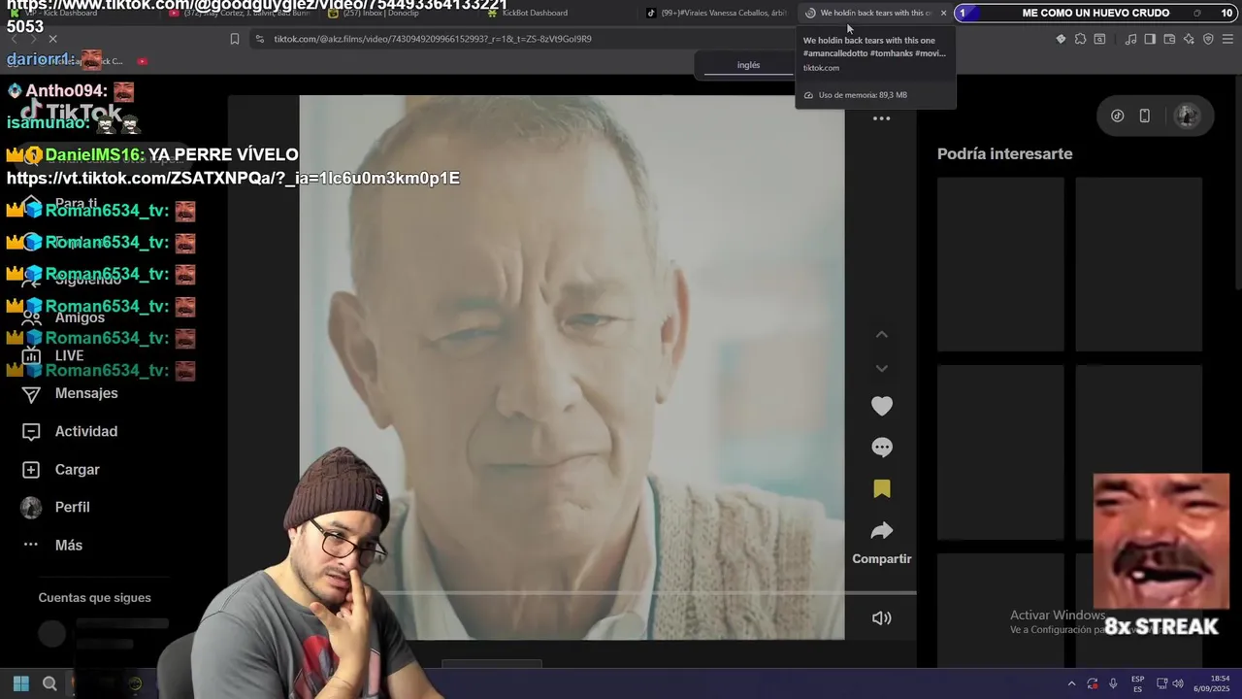Open TikTok link in chat by DanielMS16
1242x699 pixels.
click(x=233, y=178)
